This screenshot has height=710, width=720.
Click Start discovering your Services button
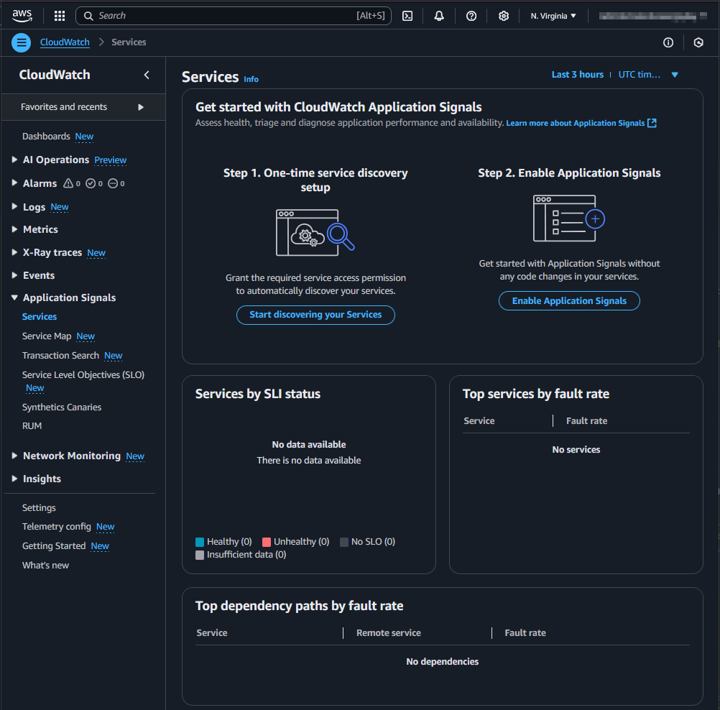[315, 315]
